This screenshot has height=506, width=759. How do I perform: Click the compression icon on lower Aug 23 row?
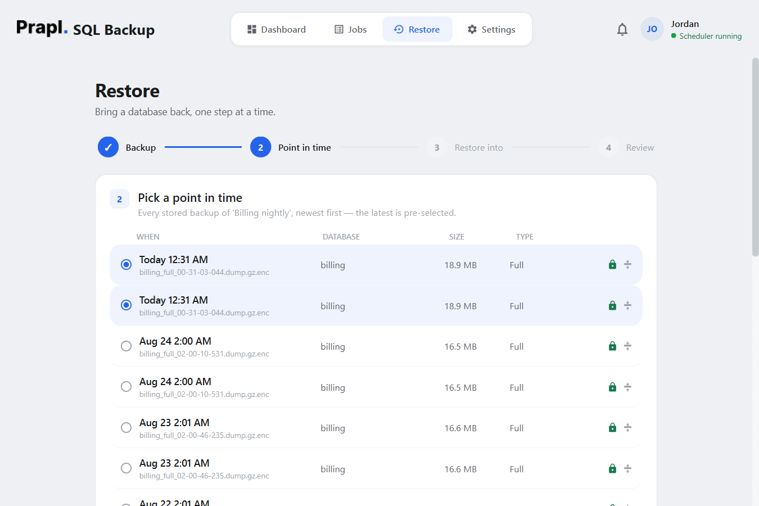tap(627, 469)
